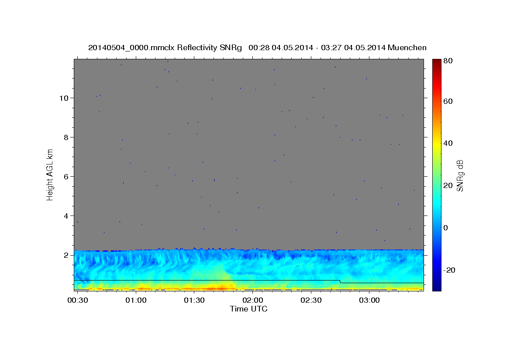Select the 01:00 time tick label
The image size is (524, 349).
coord(136,301)
